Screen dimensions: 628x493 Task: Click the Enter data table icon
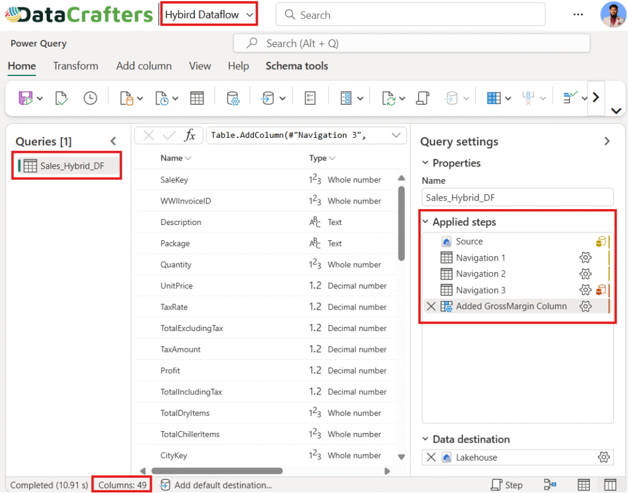196,98
